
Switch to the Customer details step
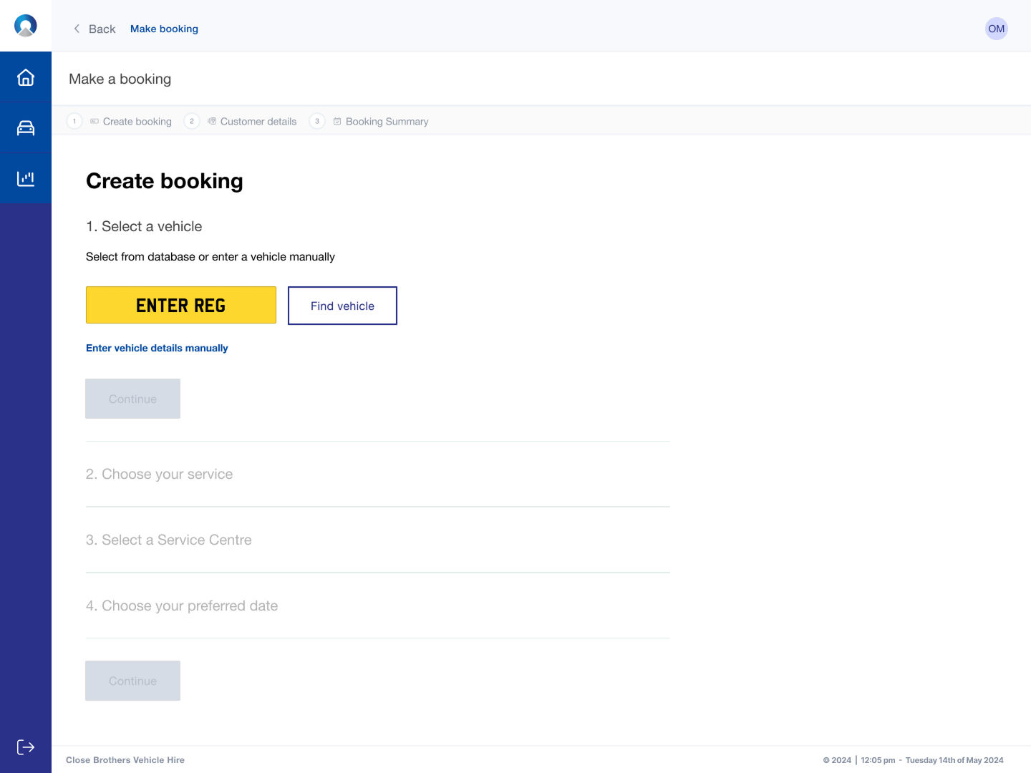click(x=258, y=121)
